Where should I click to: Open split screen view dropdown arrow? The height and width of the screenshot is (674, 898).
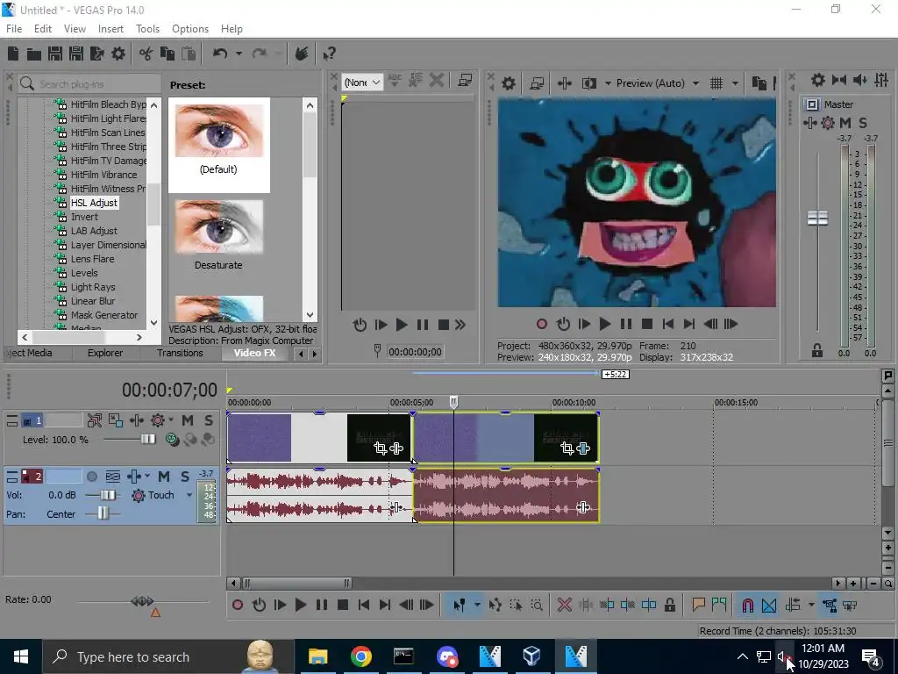point(608,83)
